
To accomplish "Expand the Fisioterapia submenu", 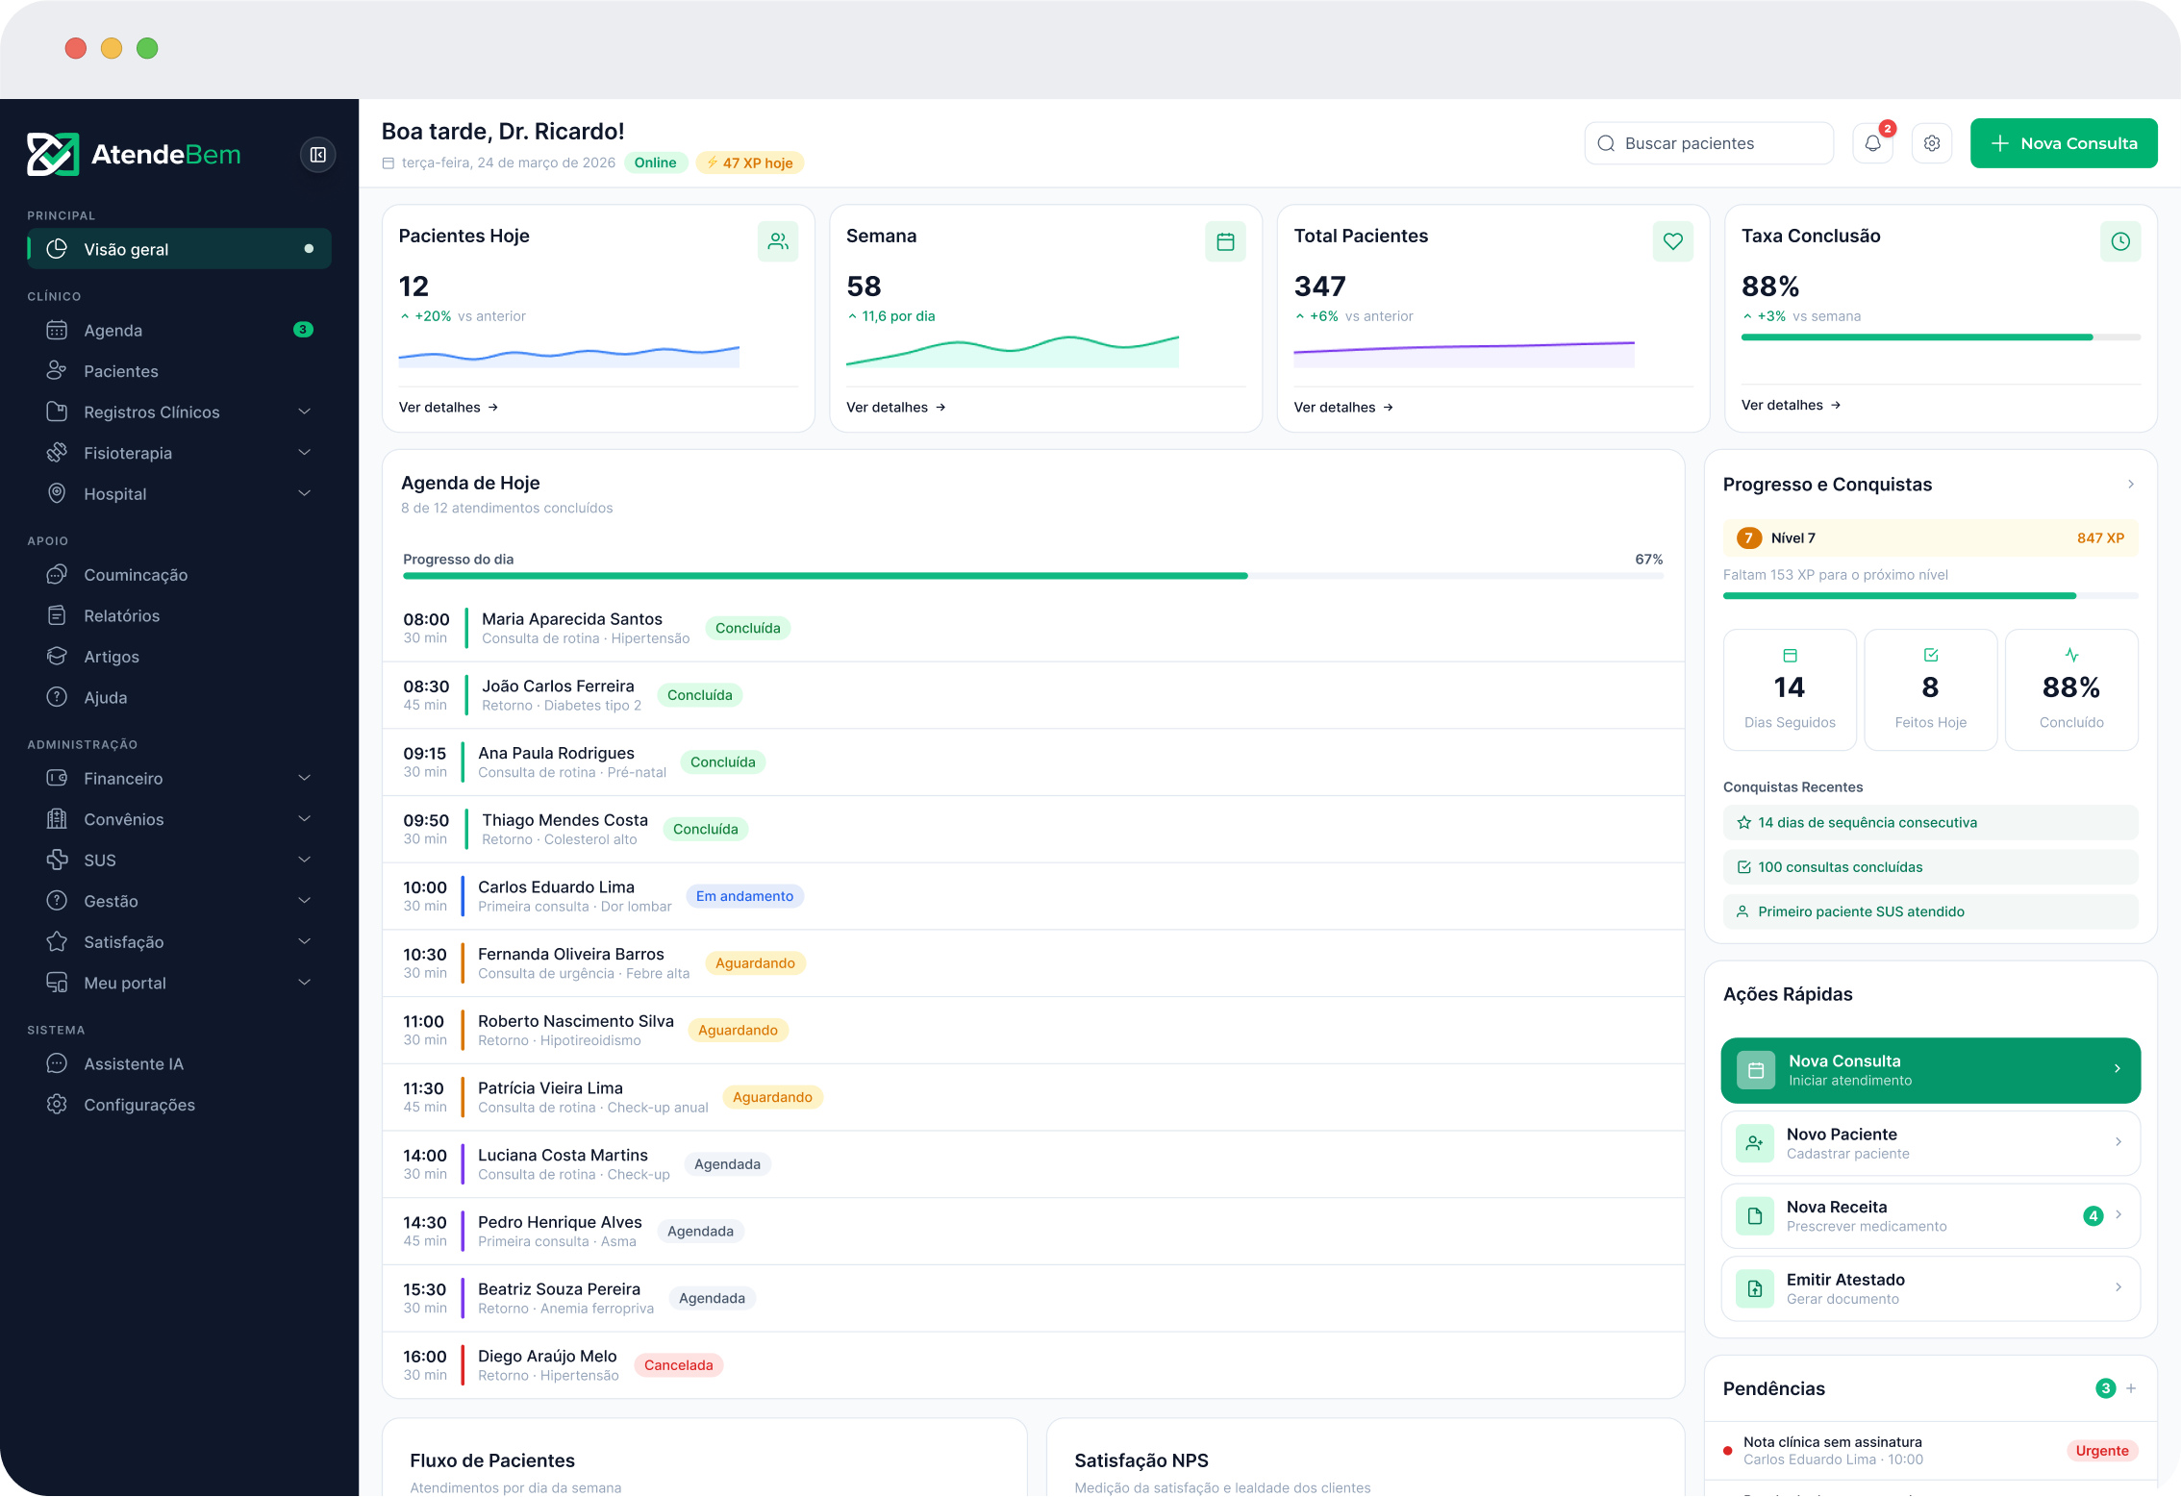I will click(x=304, y=453).
